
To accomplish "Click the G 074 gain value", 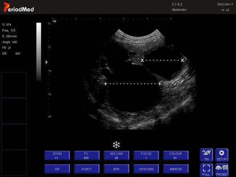I will pos(7,25).
